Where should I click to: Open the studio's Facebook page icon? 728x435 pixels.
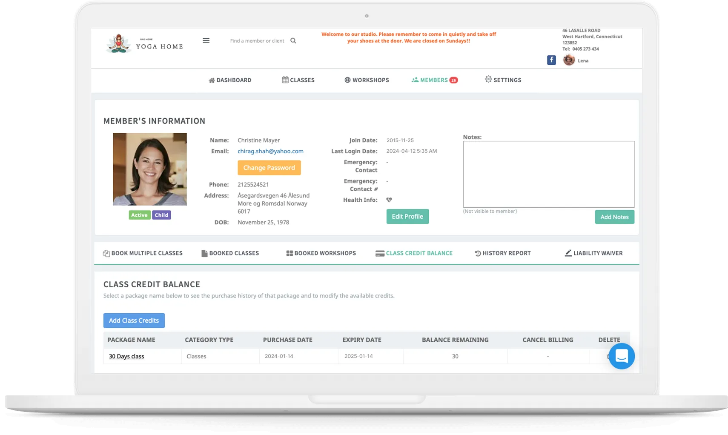click(551, 60)
